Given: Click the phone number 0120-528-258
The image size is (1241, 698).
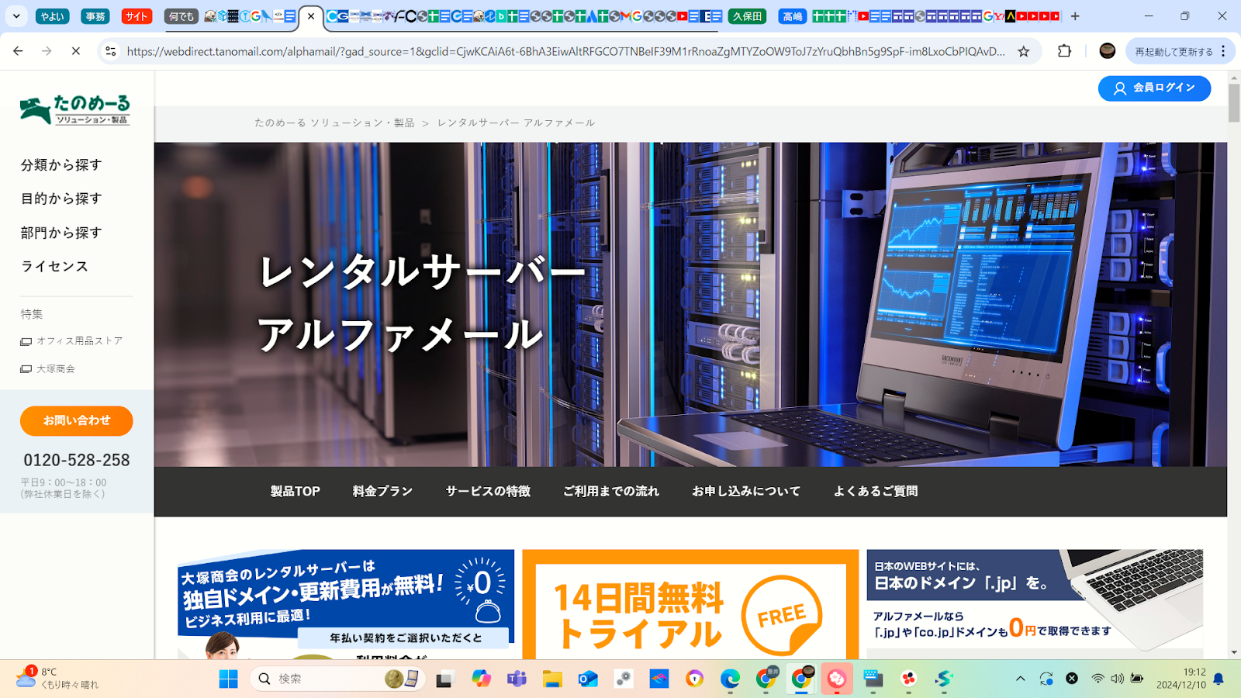Looking at the screenshot, I should point(77,461).
